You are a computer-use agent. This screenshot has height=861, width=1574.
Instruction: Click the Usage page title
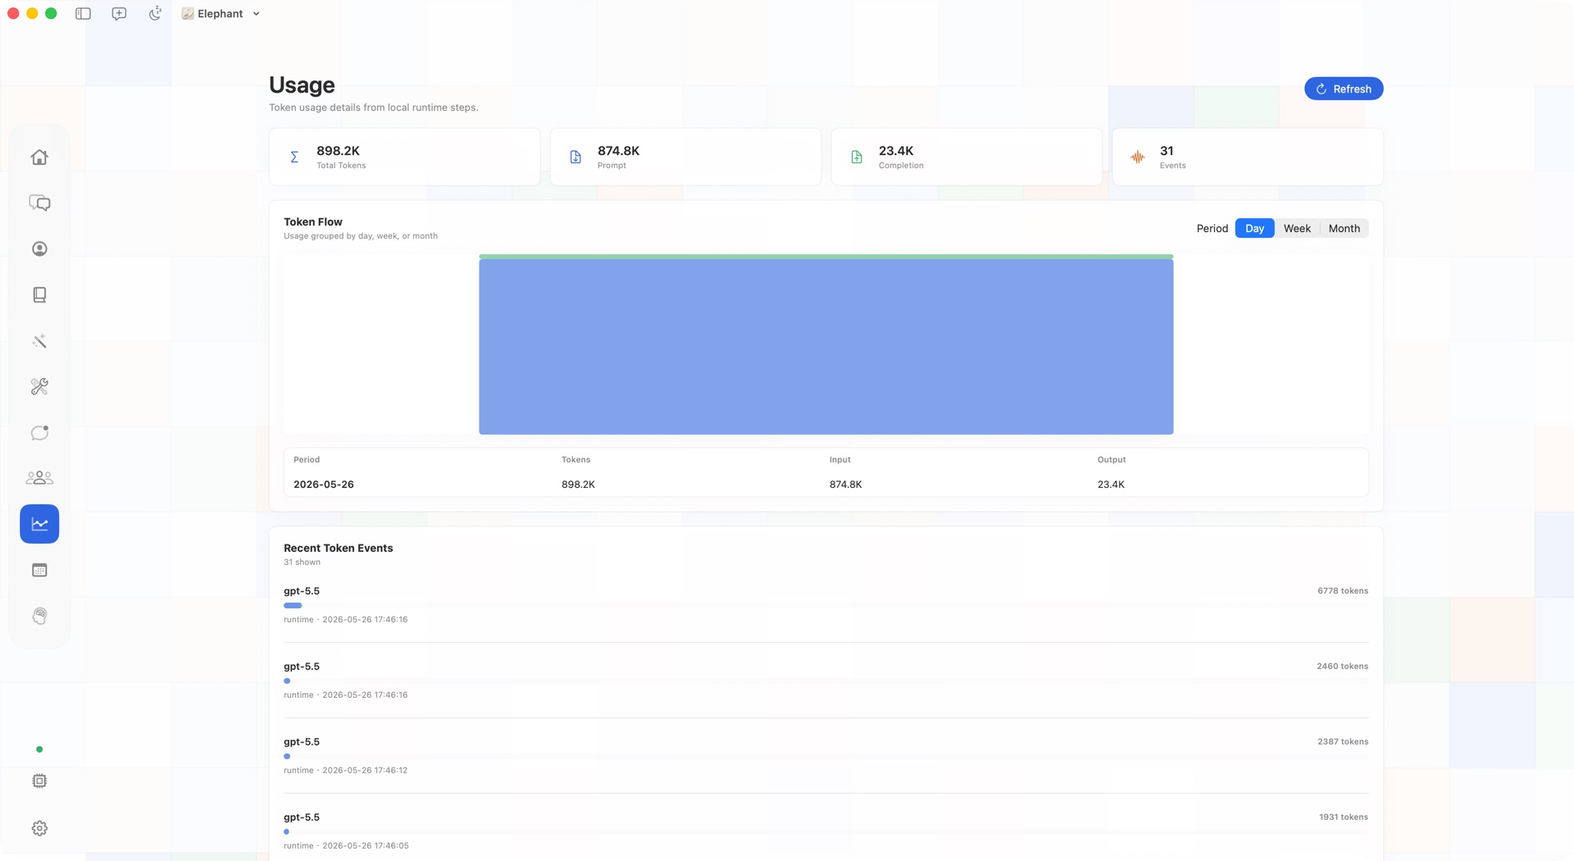pyautogui.click(x=302, y=85)
